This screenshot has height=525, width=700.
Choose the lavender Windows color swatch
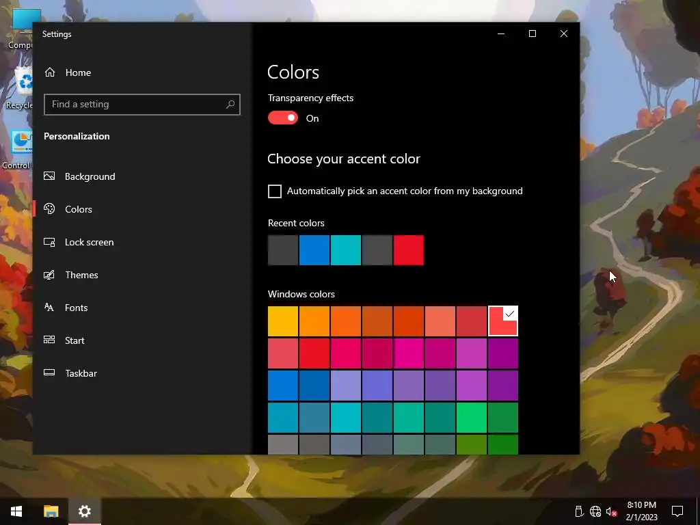[345, 386]
